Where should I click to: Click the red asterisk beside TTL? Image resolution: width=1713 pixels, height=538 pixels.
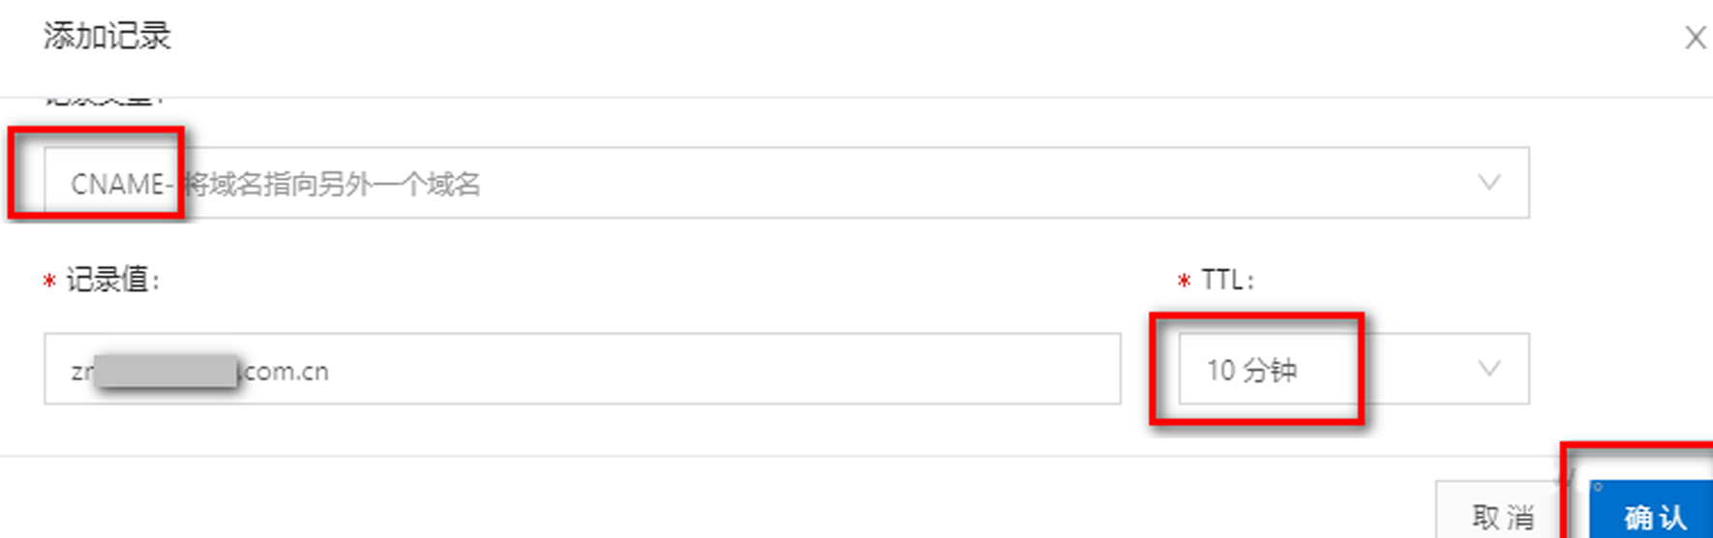(1184, 282)
